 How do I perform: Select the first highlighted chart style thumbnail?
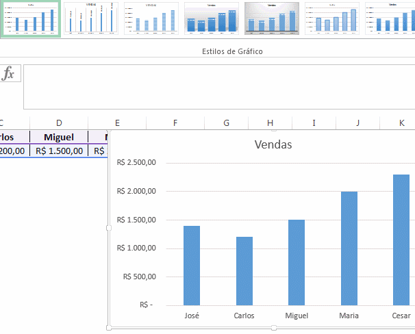[30, 18]
